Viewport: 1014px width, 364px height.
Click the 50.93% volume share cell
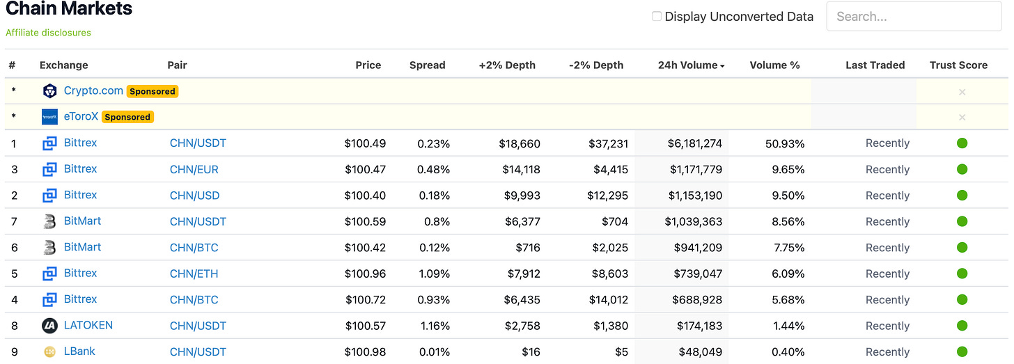point(784,143)
